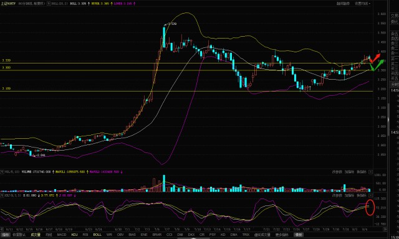
Task: Switch to the MACD indicator tab
Action: coord(62,235)
